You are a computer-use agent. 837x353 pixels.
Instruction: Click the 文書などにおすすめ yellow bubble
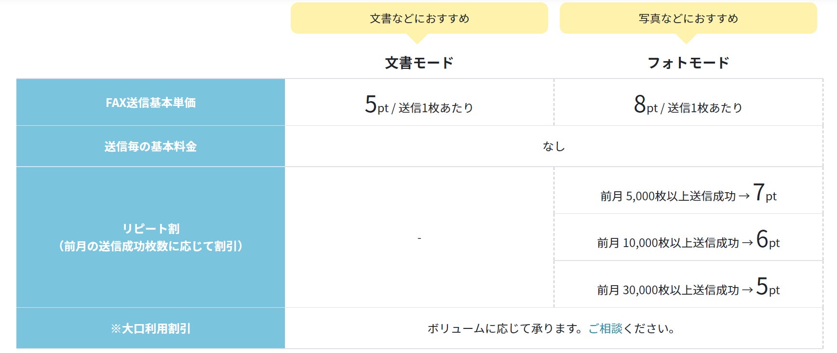coord(419,19)
